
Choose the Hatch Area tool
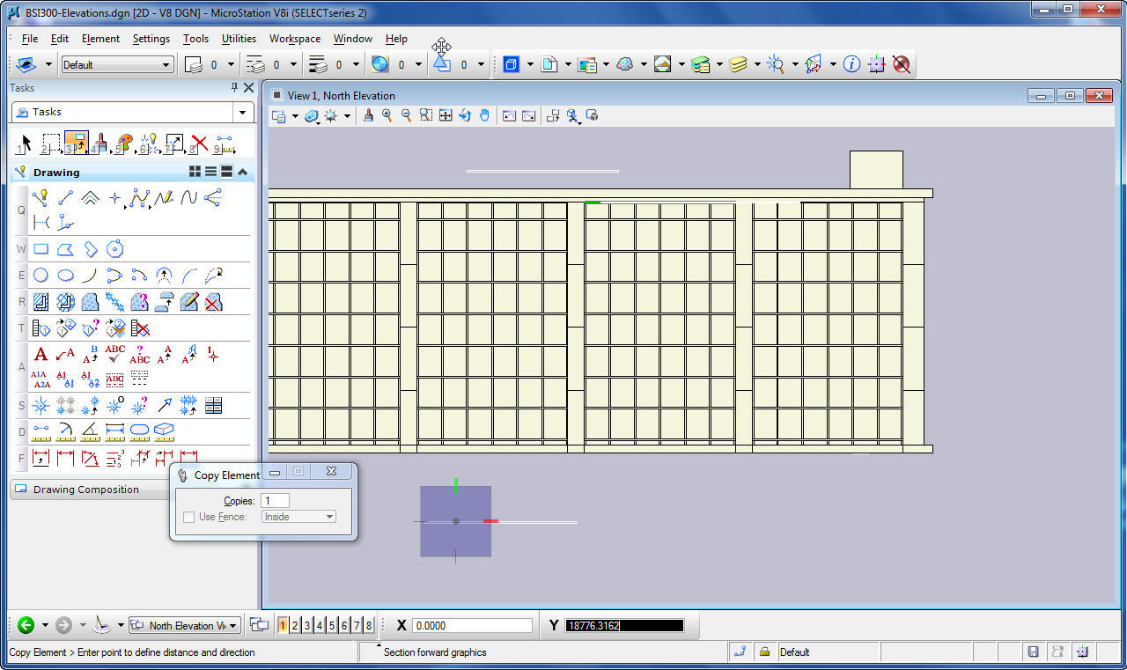pyautogui.click(x=41, y=302)
